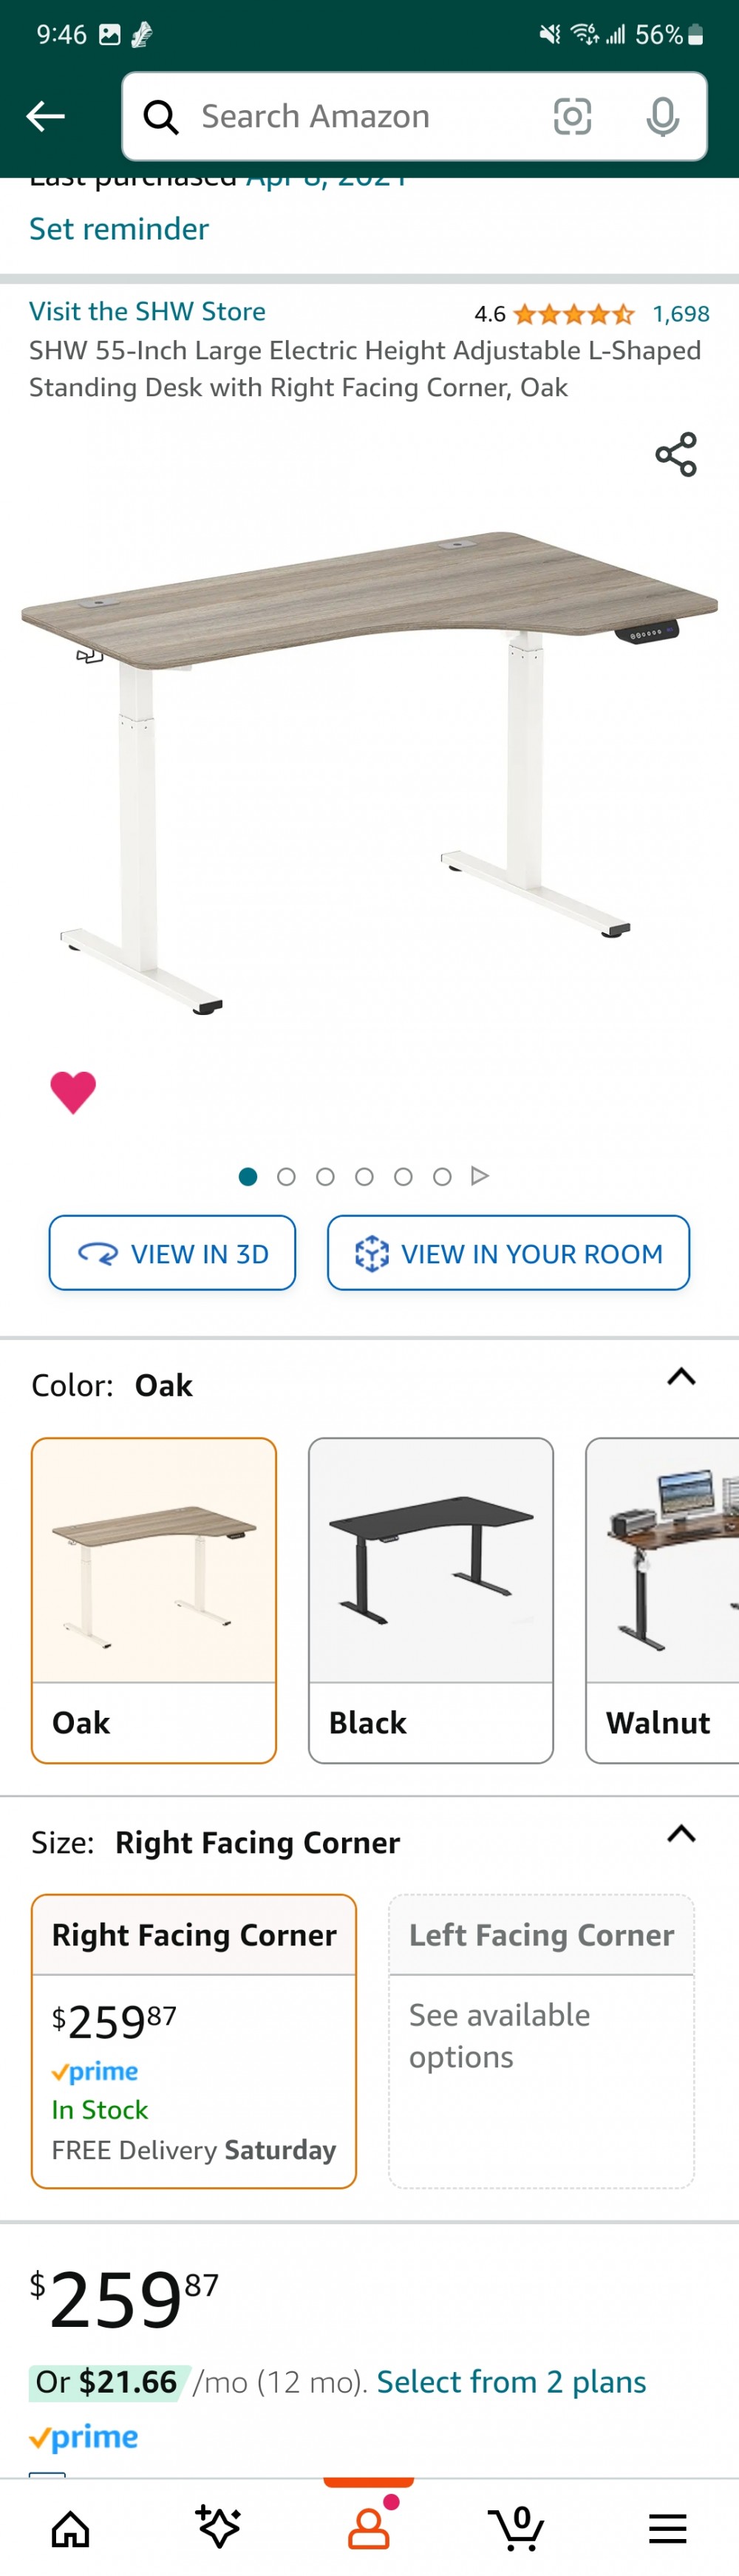This screenshot has height=2576, width=739.
Task: Open the account profile tab
Action: click(369, 2527)
